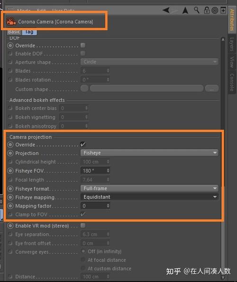237x282 pixels.
Task: Click the Fisheye FOV keyframe circle
Action: (10, 171)
